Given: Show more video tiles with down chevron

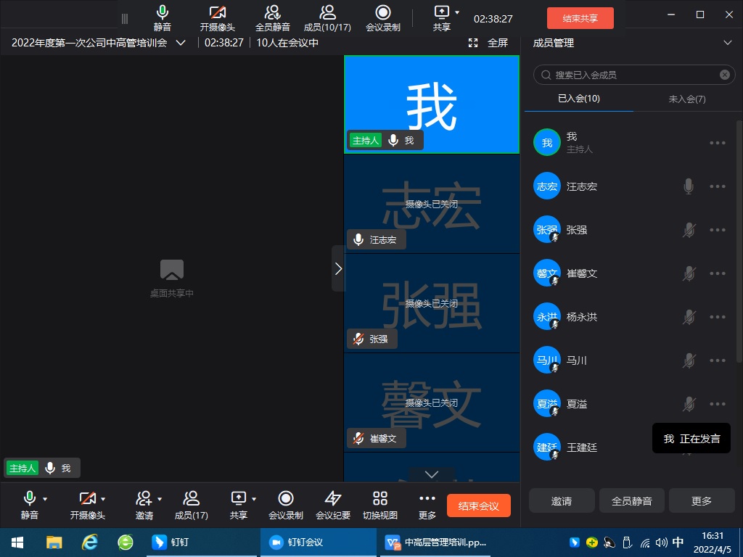Looking at the screenshot, I should click(432, 474).
